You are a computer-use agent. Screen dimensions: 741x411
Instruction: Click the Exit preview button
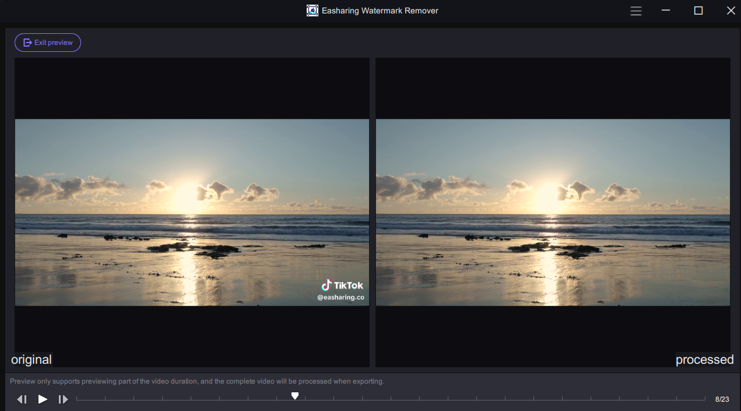(48, 43)
